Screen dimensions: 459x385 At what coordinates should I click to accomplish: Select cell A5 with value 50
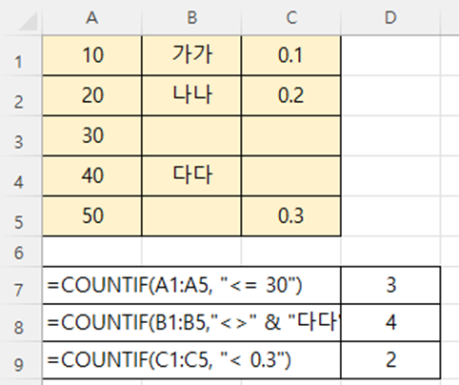(92, 216)
